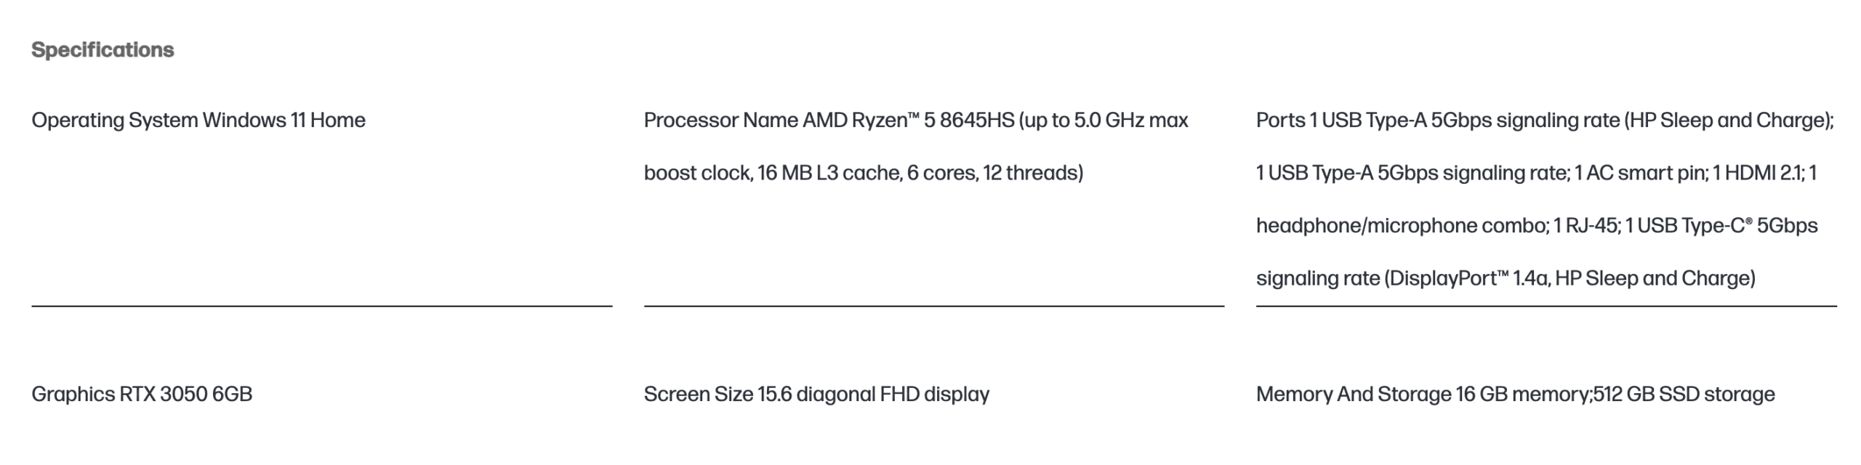Click the words Screen Size label
The image size is (1861, 465).
click(x=698, y=394)
